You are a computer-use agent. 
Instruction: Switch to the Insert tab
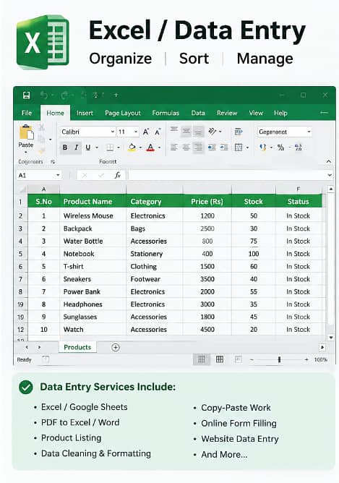tap(85, 113)
